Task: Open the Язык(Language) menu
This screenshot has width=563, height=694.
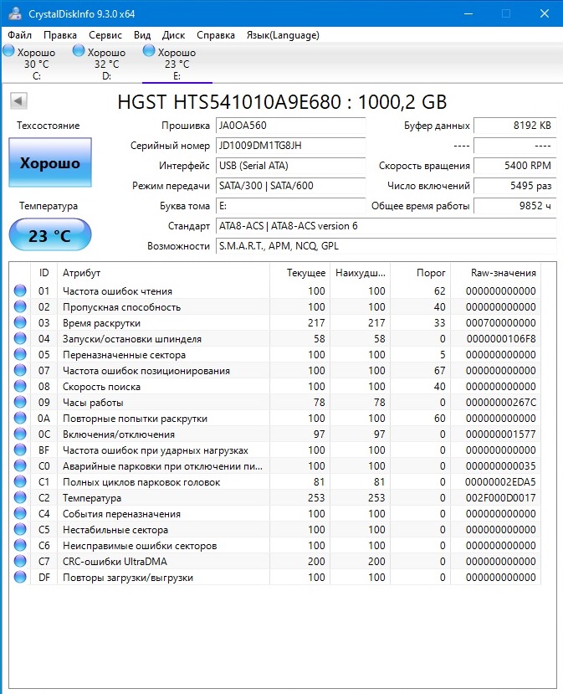Action: [x=282, y=35]
